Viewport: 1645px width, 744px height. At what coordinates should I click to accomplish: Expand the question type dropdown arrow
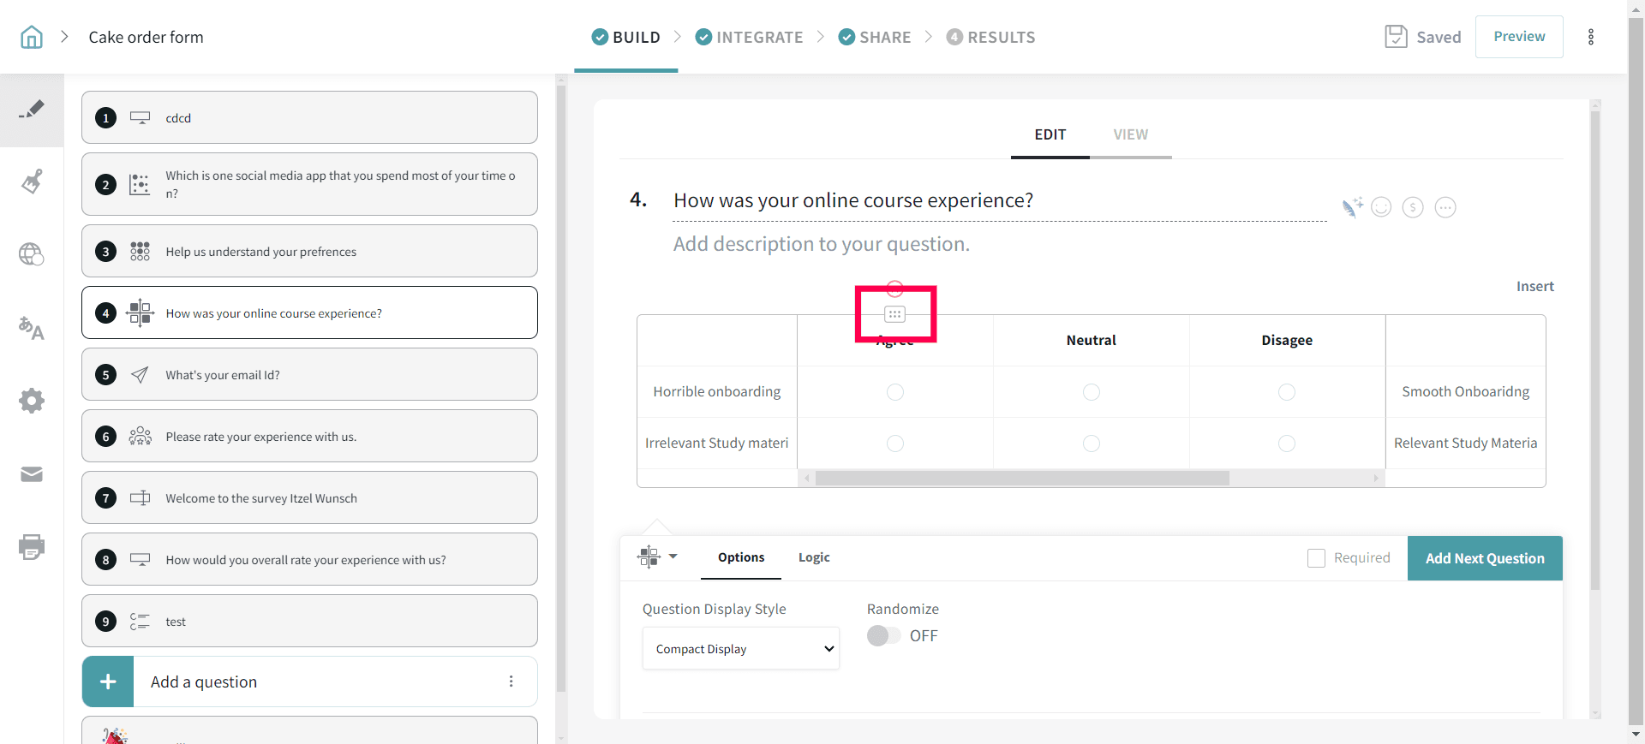click(673, 557)
